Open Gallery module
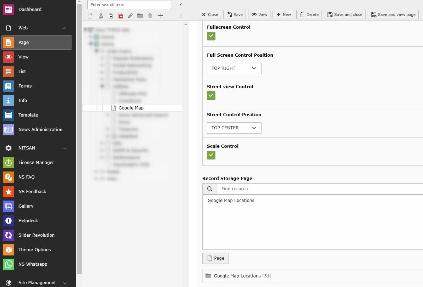423x287 pixels. click(x=37, y=206)
